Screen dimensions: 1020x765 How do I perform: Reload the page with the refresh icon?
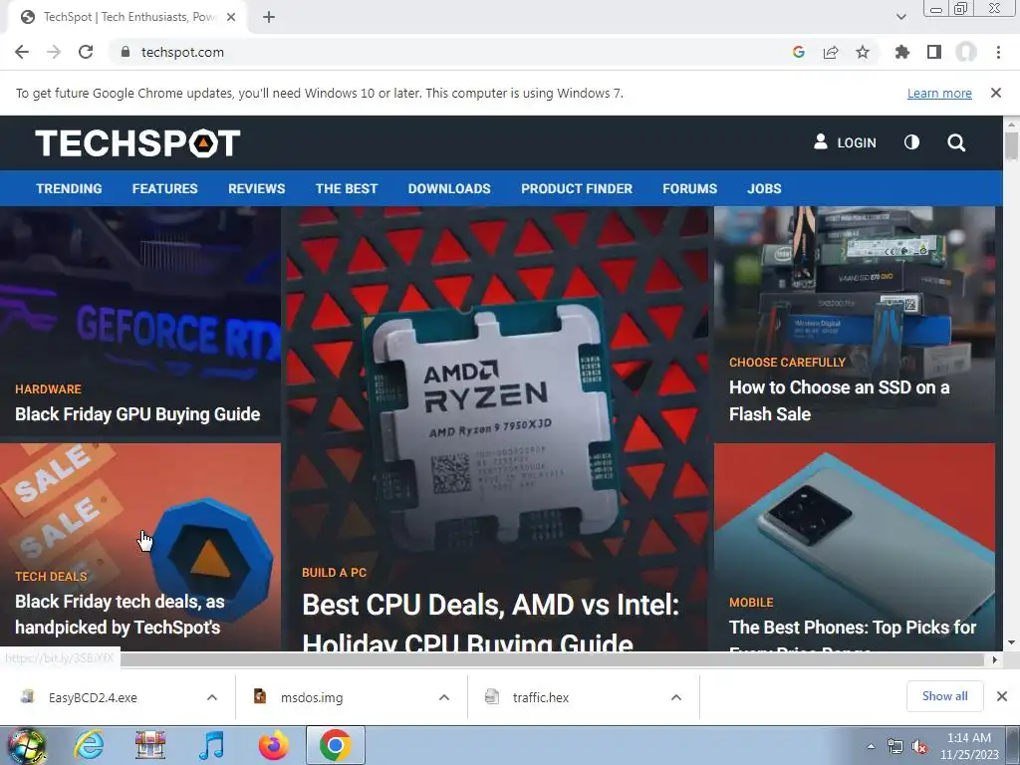(86, 52)
